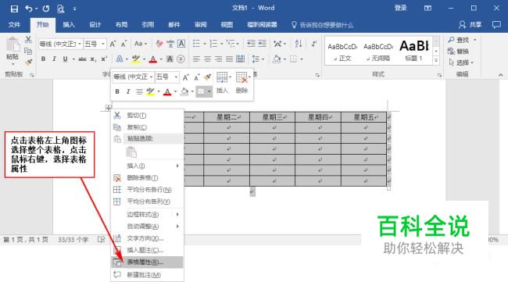
Task: Click the Redo icon in quick access toolbar
Action: (45, 9)
